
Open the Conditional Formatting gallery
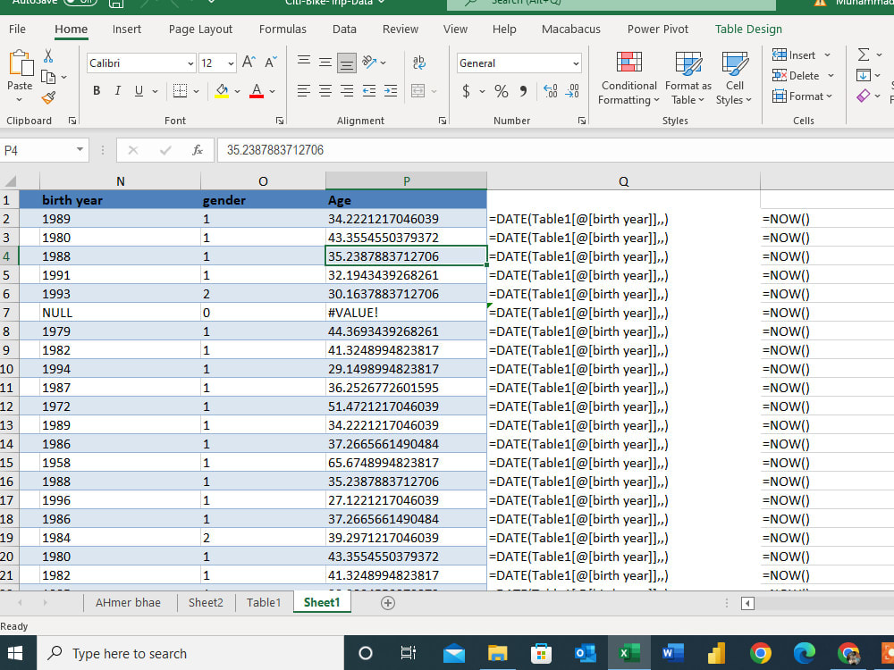[628, 79]
